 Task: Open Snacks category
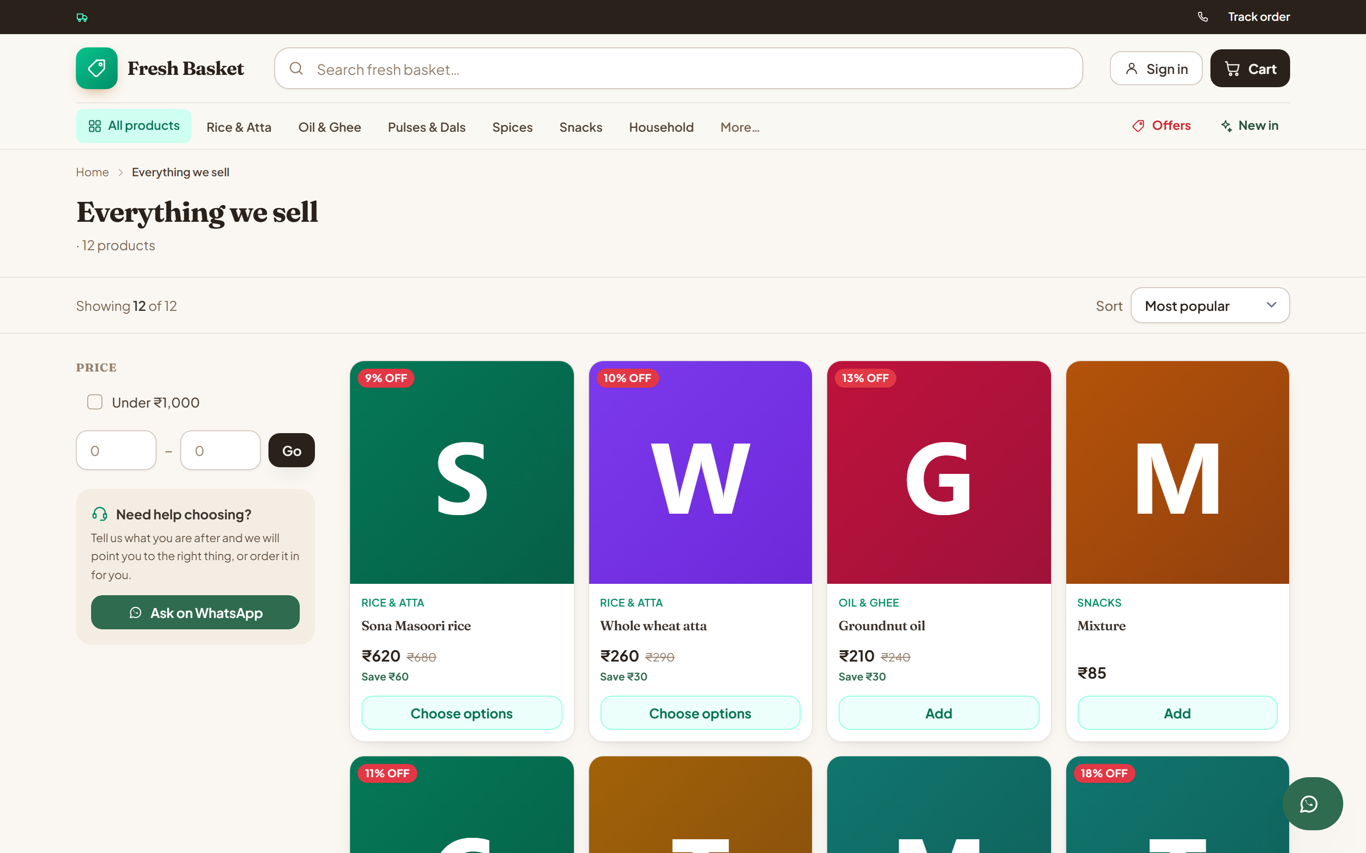coord(580,127)
